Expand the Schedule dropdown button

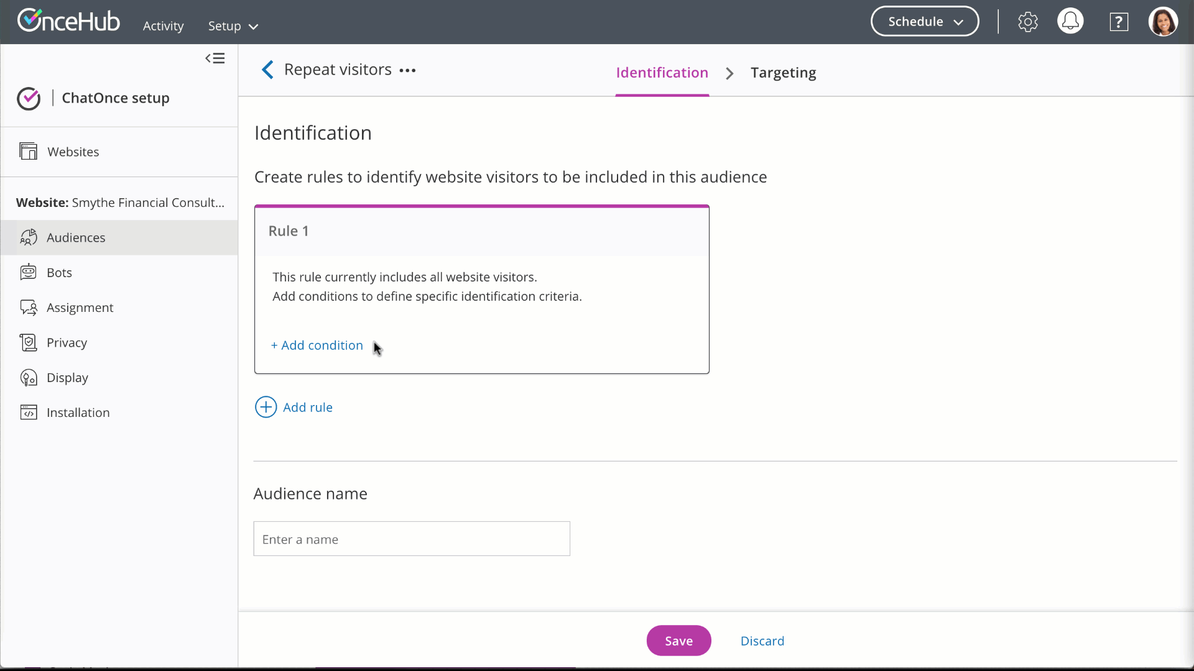pos(925,22)
